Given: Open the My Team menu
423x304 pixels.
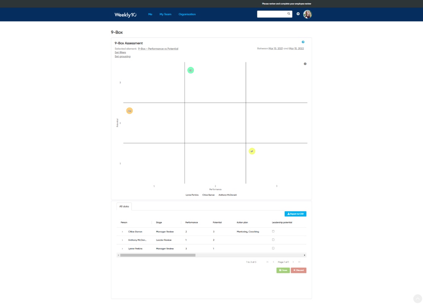Looking at the screenshot, I should tap(165, 14).
